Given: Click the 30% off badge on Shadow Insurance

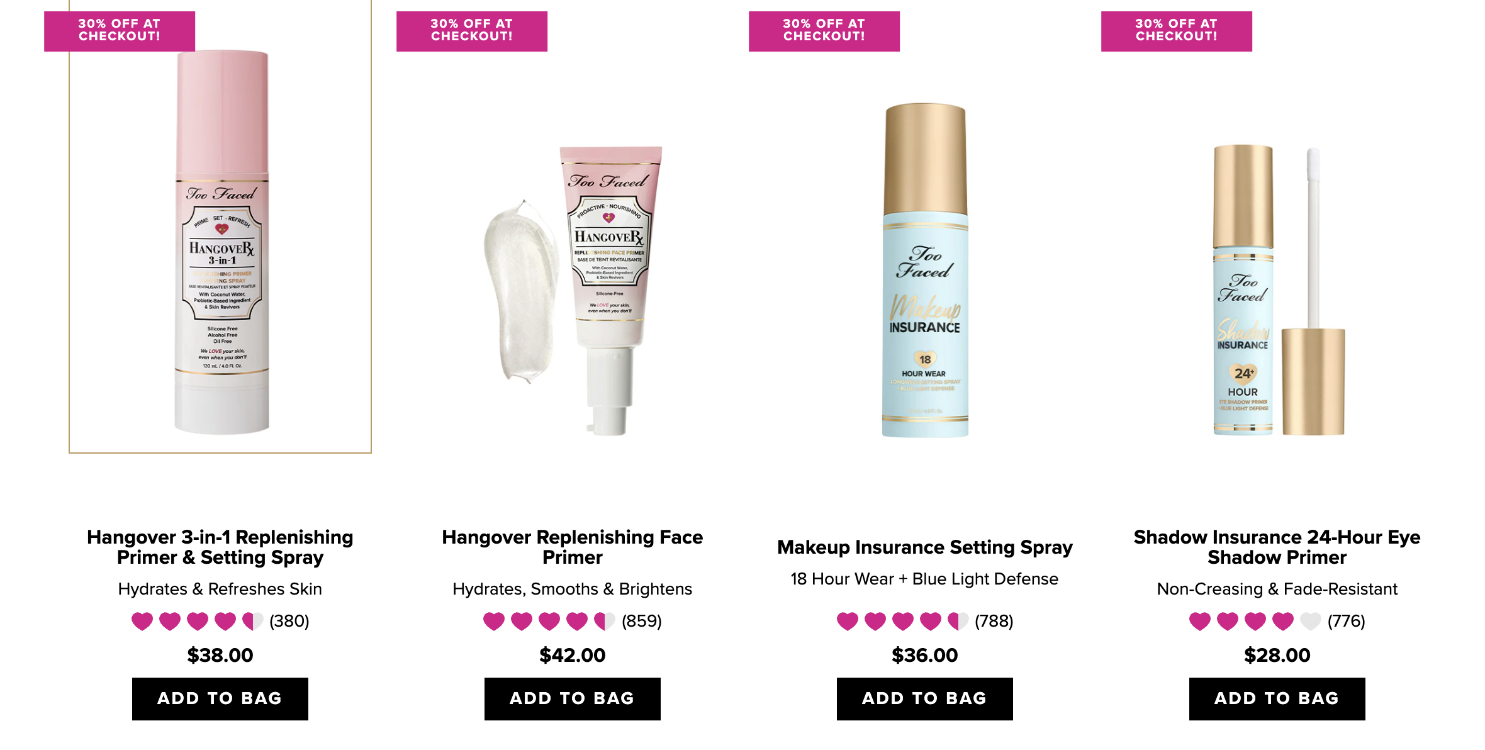Looking at the screenshot, I should click(x=1177, y=31).
